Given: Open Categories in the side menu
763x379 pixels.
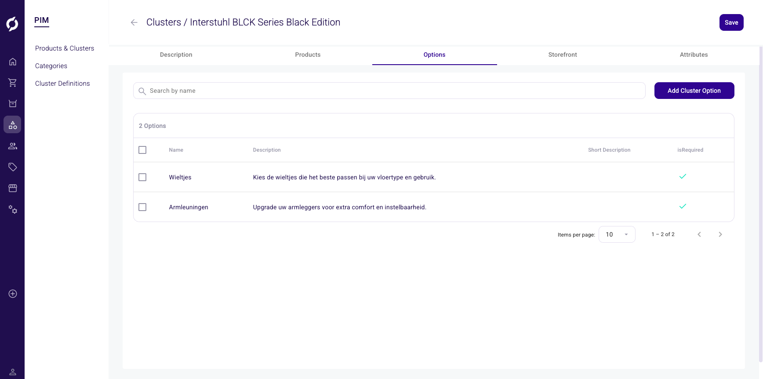Looking at the screenshot, I should 51,66.
